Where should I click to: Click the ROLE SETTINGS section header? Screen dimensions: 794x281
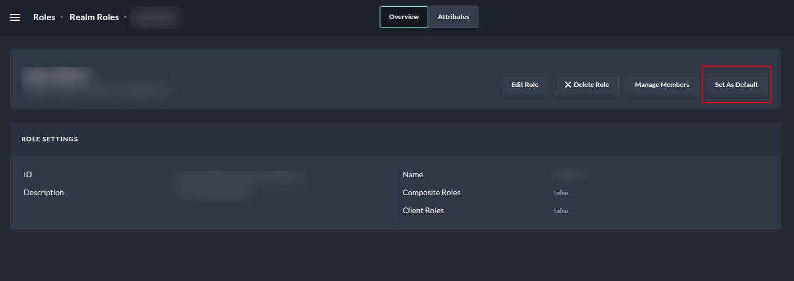49,139
